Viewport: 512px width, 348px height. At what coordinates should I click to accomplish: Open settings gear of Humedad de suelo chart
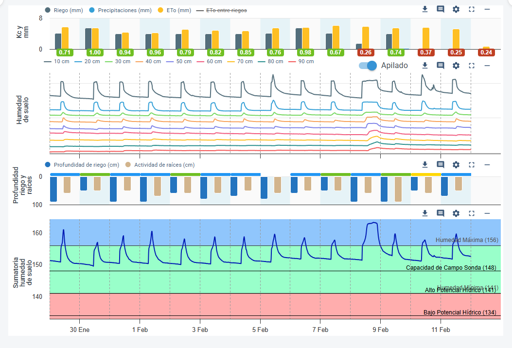(x=456, y=66)
